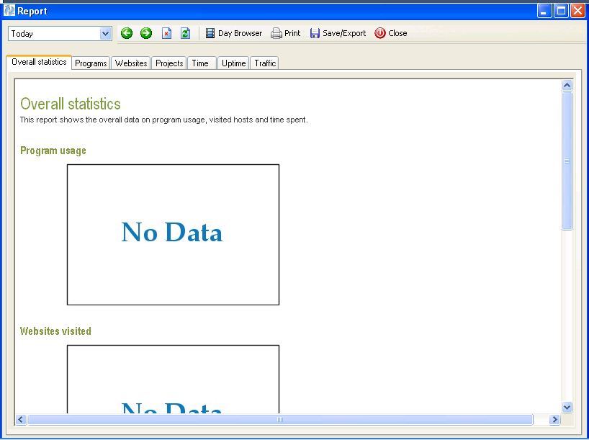Maximize the Report window

(561, 11)
